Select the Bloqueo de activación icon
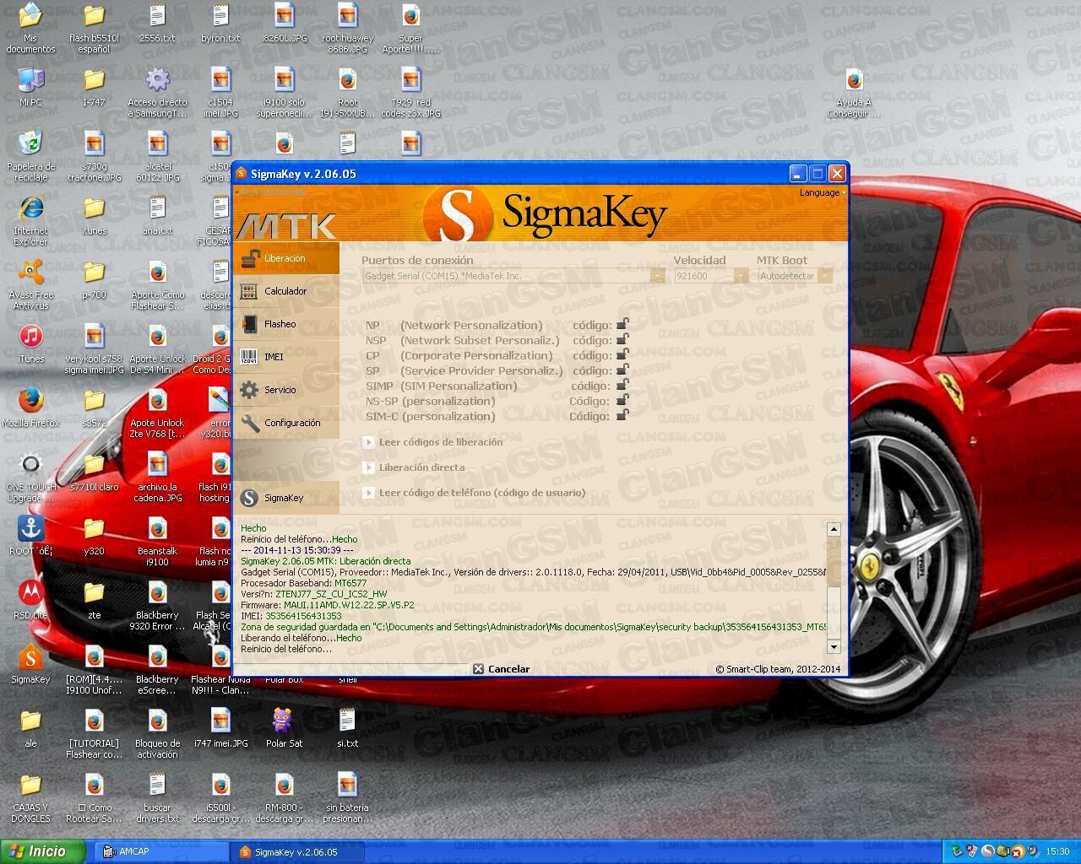Screen dimensions: 1081x864 pos(157,733)
